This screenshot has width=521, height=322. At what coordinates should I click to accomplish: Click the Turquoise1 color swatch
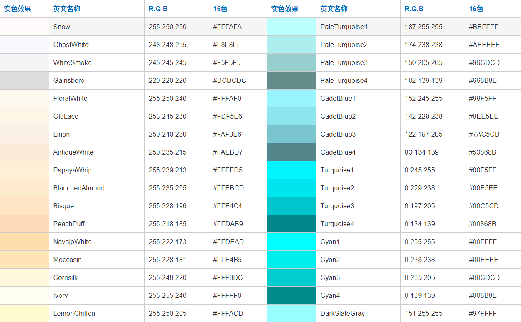click(x=291, y=170)
